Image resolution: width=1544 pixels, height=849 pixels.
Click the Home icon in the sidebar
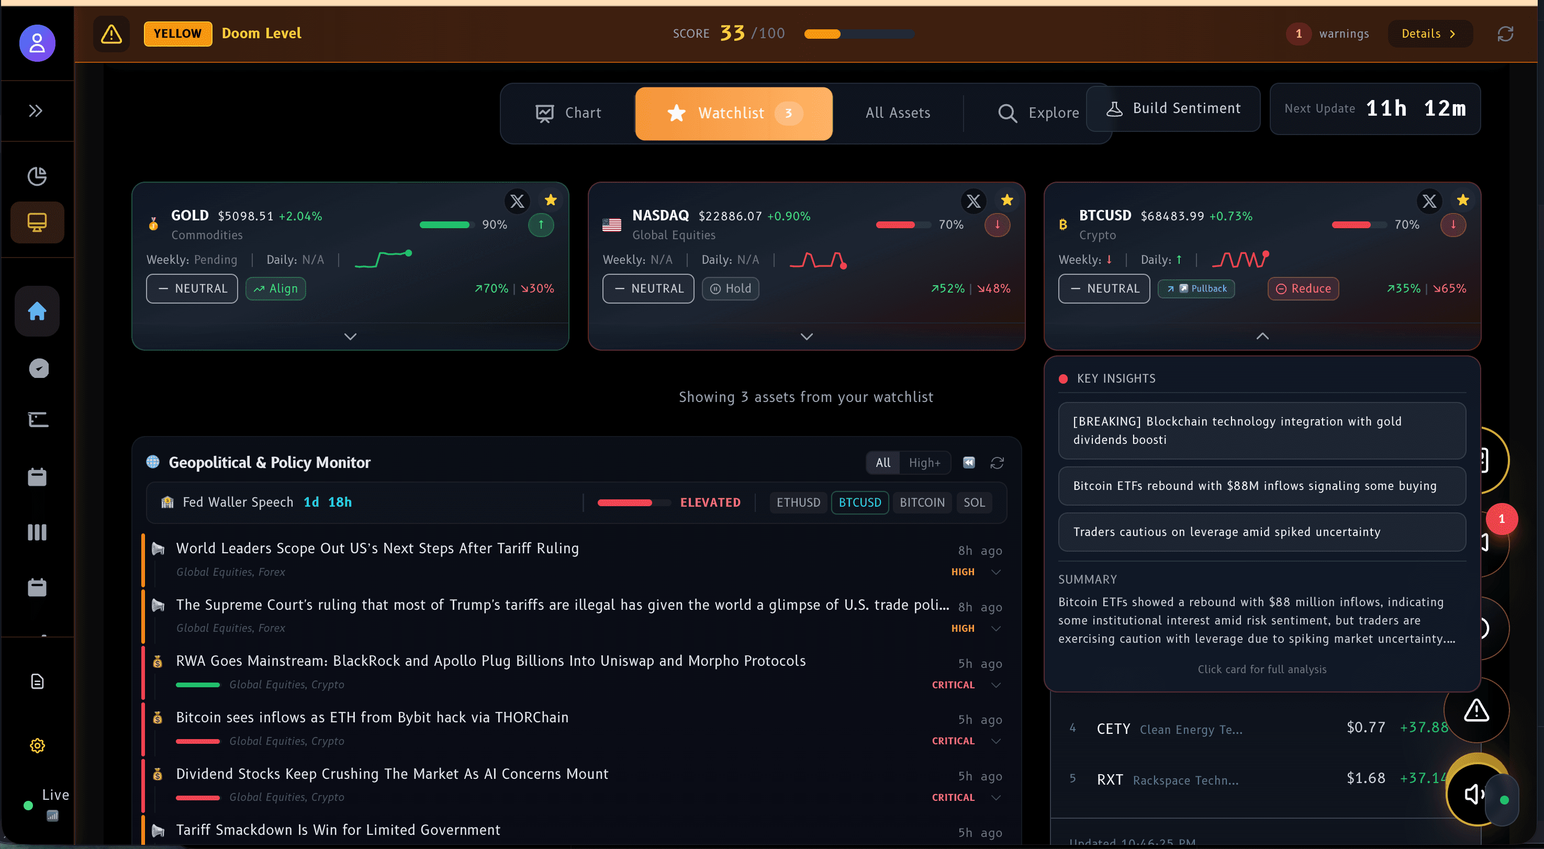point(37,311)
